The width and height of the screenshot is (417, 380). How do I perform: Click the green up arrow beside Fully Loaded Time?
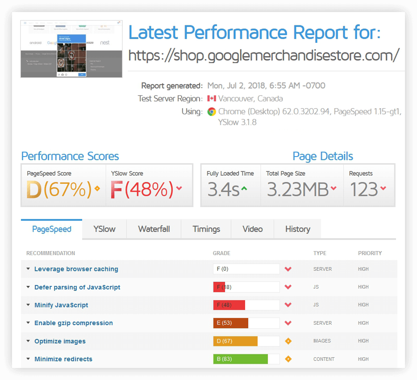point(244,188)
